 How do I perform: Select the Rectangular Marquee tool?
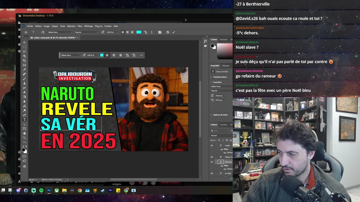[x=24, y=47]
